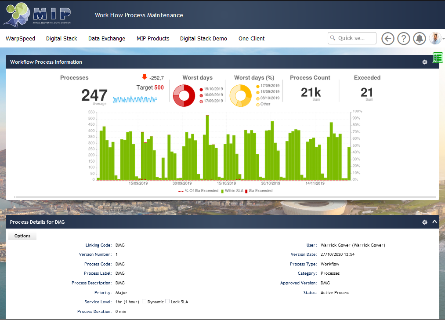Open the MIP Products menu
445x320 pixels.
pos(153,39)
